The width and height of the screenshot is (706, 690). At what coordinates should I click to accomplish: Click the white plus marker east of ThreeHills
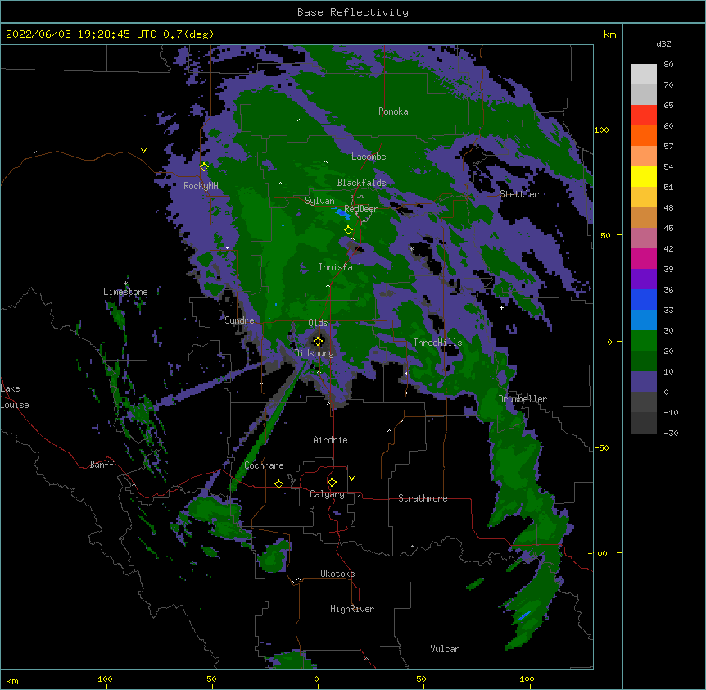click(501, 307)
